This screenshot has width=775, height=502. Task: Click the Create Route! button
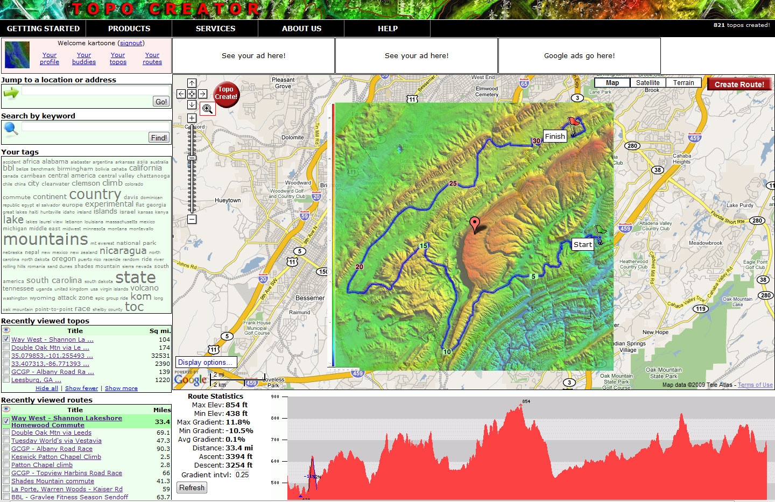pyautogui.click(x=739, y=84)
